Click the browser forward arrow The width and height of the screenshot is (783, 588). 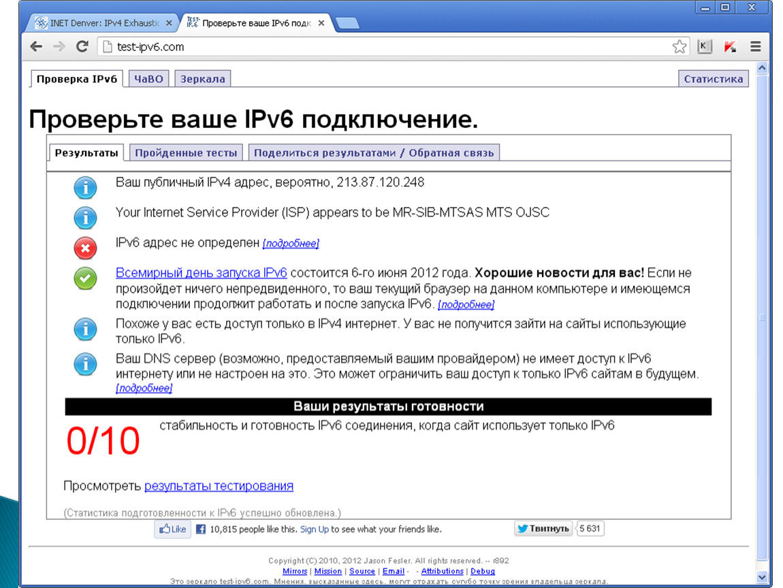click(59, 47)
